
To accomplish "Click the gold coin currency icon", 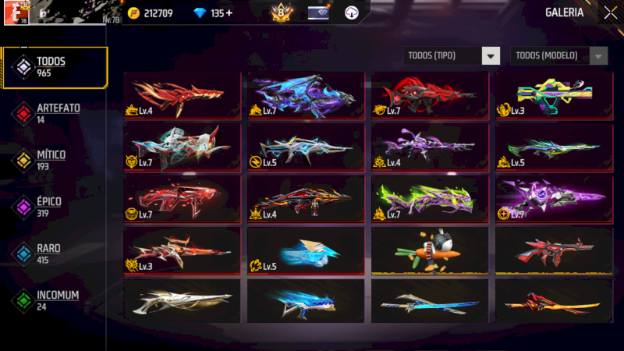I will coord(133,13).
